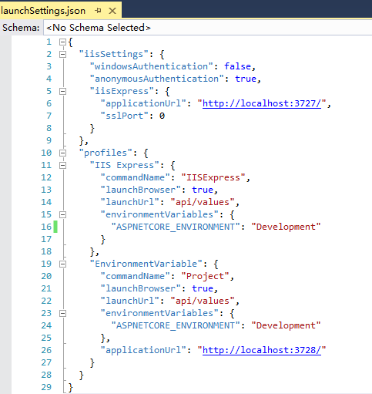The height and width of the screenshot is (394, 372).
Task: Click the Schema label
Action: (x=21, y=28)
